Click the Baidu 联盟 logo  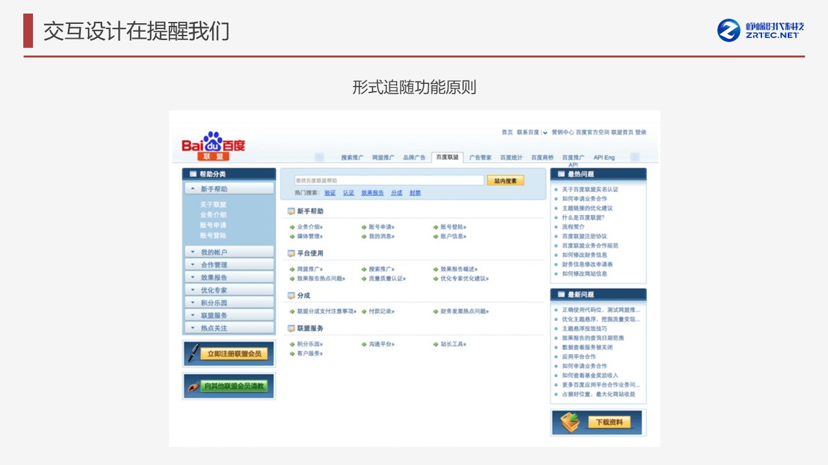(213, 146)
